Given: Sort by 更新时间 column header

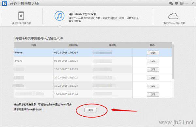Looking at the screenshot, I should [73, 45].
